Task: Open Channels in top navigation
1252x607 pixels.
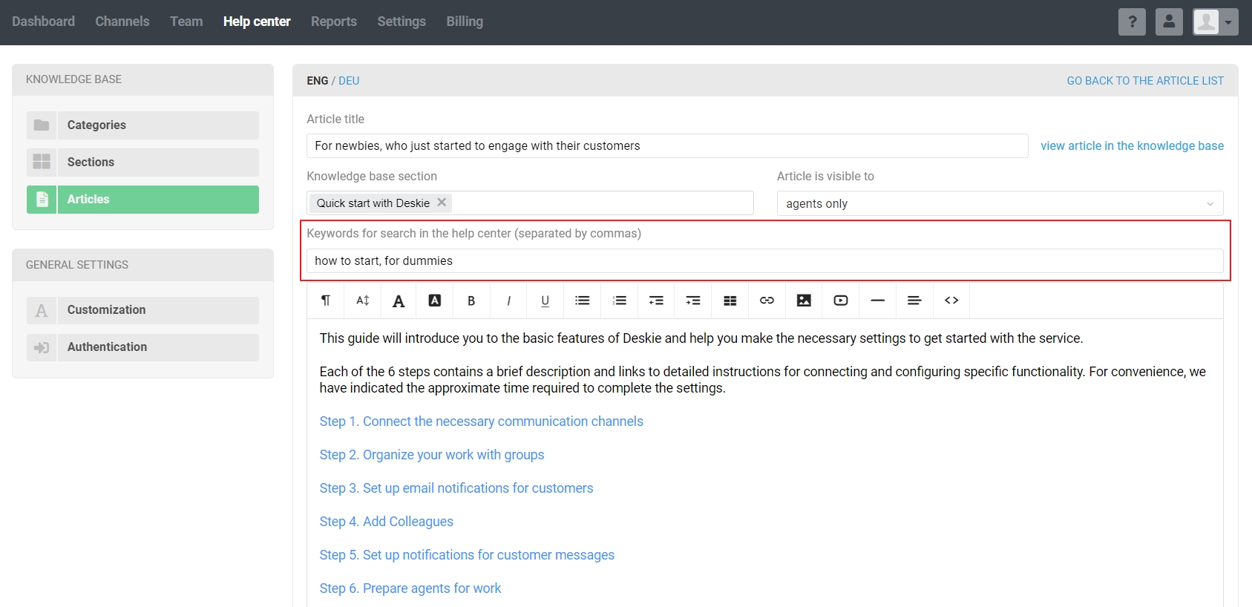Action: [122, 22]
